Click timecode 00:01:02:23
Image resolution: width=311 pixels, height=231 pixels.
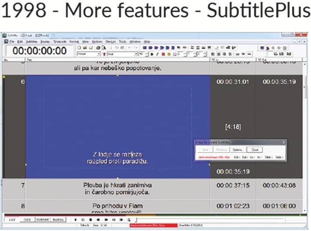(233, 206)
